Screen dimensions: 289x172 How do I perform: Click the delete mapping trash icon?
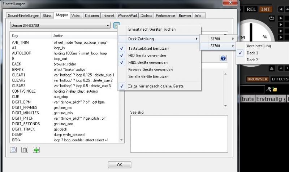(25, 150)
